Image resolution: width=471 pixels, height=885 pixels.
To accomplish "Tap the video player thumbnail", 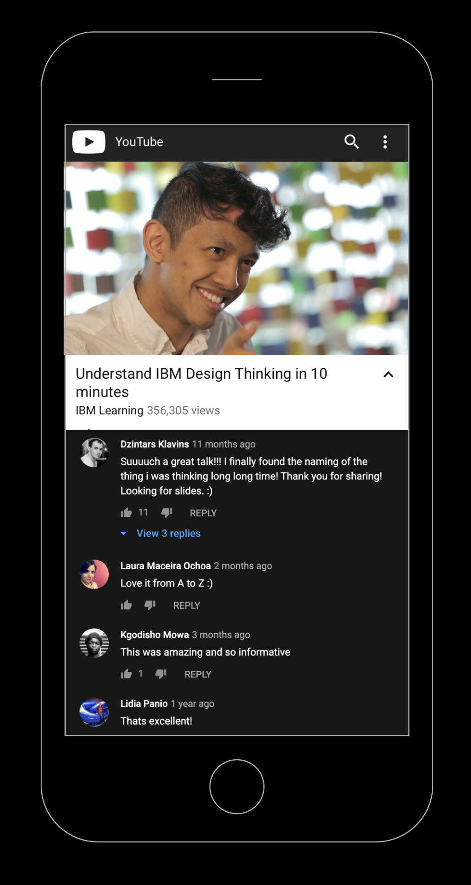I will point(236,259).
